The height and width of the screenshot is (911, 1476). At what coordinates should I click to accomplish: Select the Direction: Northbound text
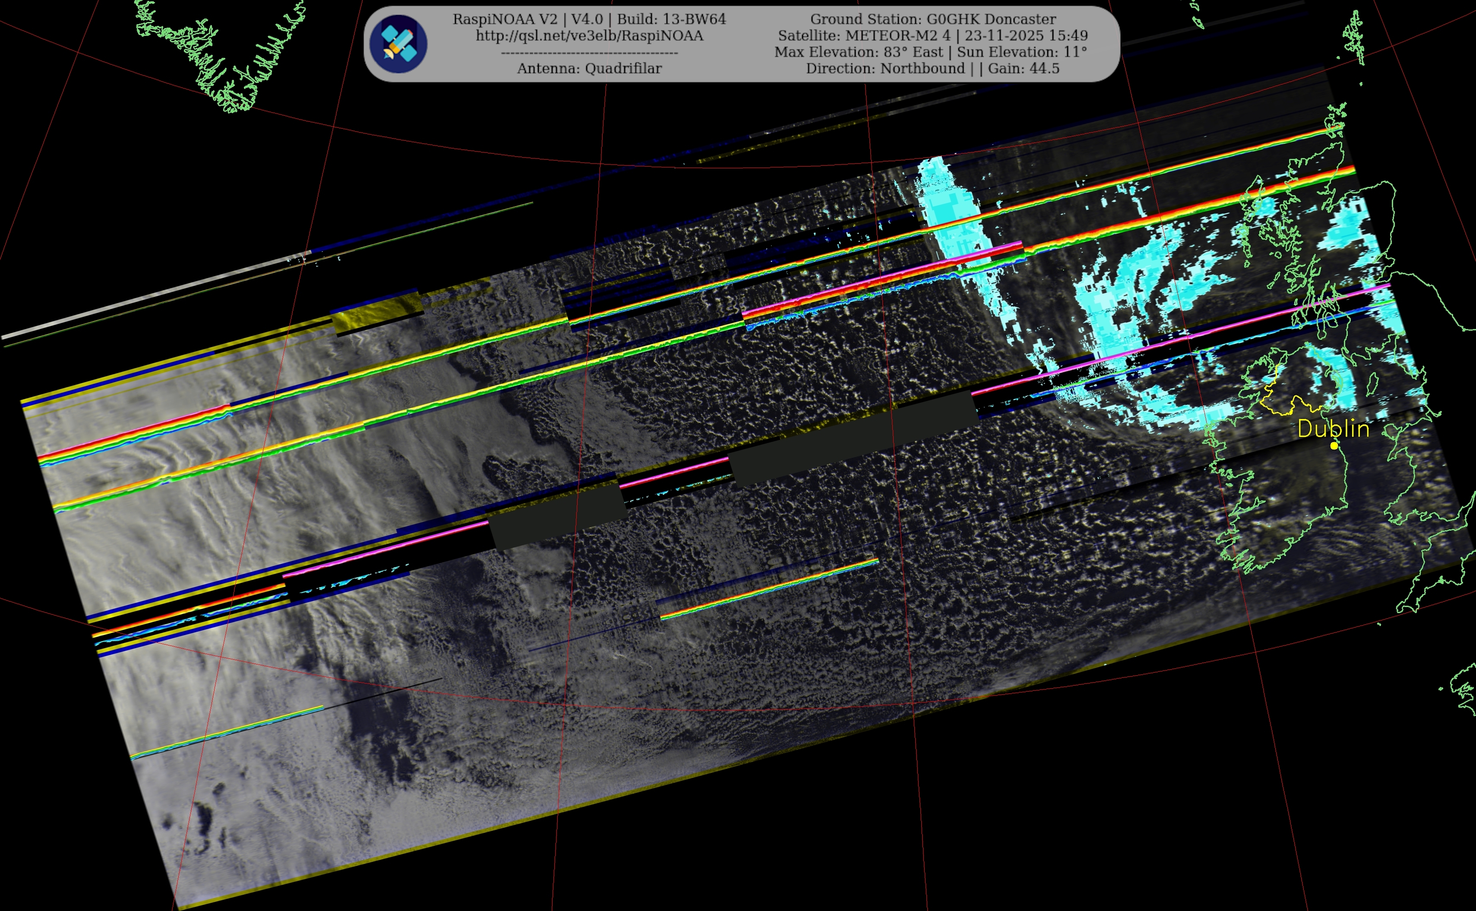tap(885, 69)
